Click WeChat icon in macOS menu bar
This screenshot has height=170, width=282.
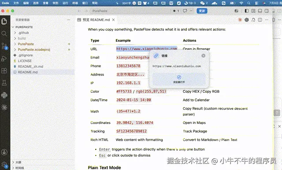click(203, 3)
